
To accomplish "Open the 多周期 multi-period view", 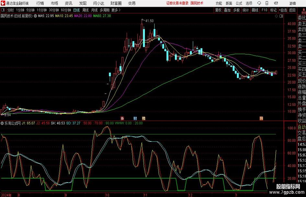I will 105,10.
